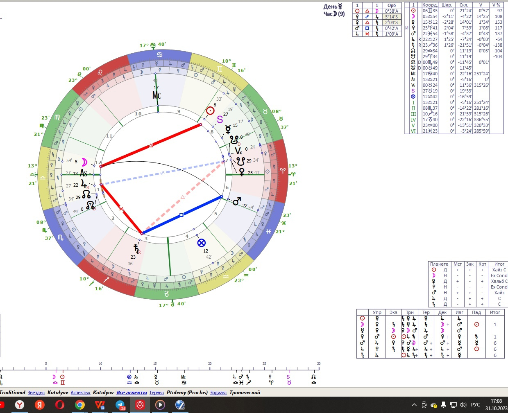Click the Mc label at the chart top

click(x=156, y=95)
